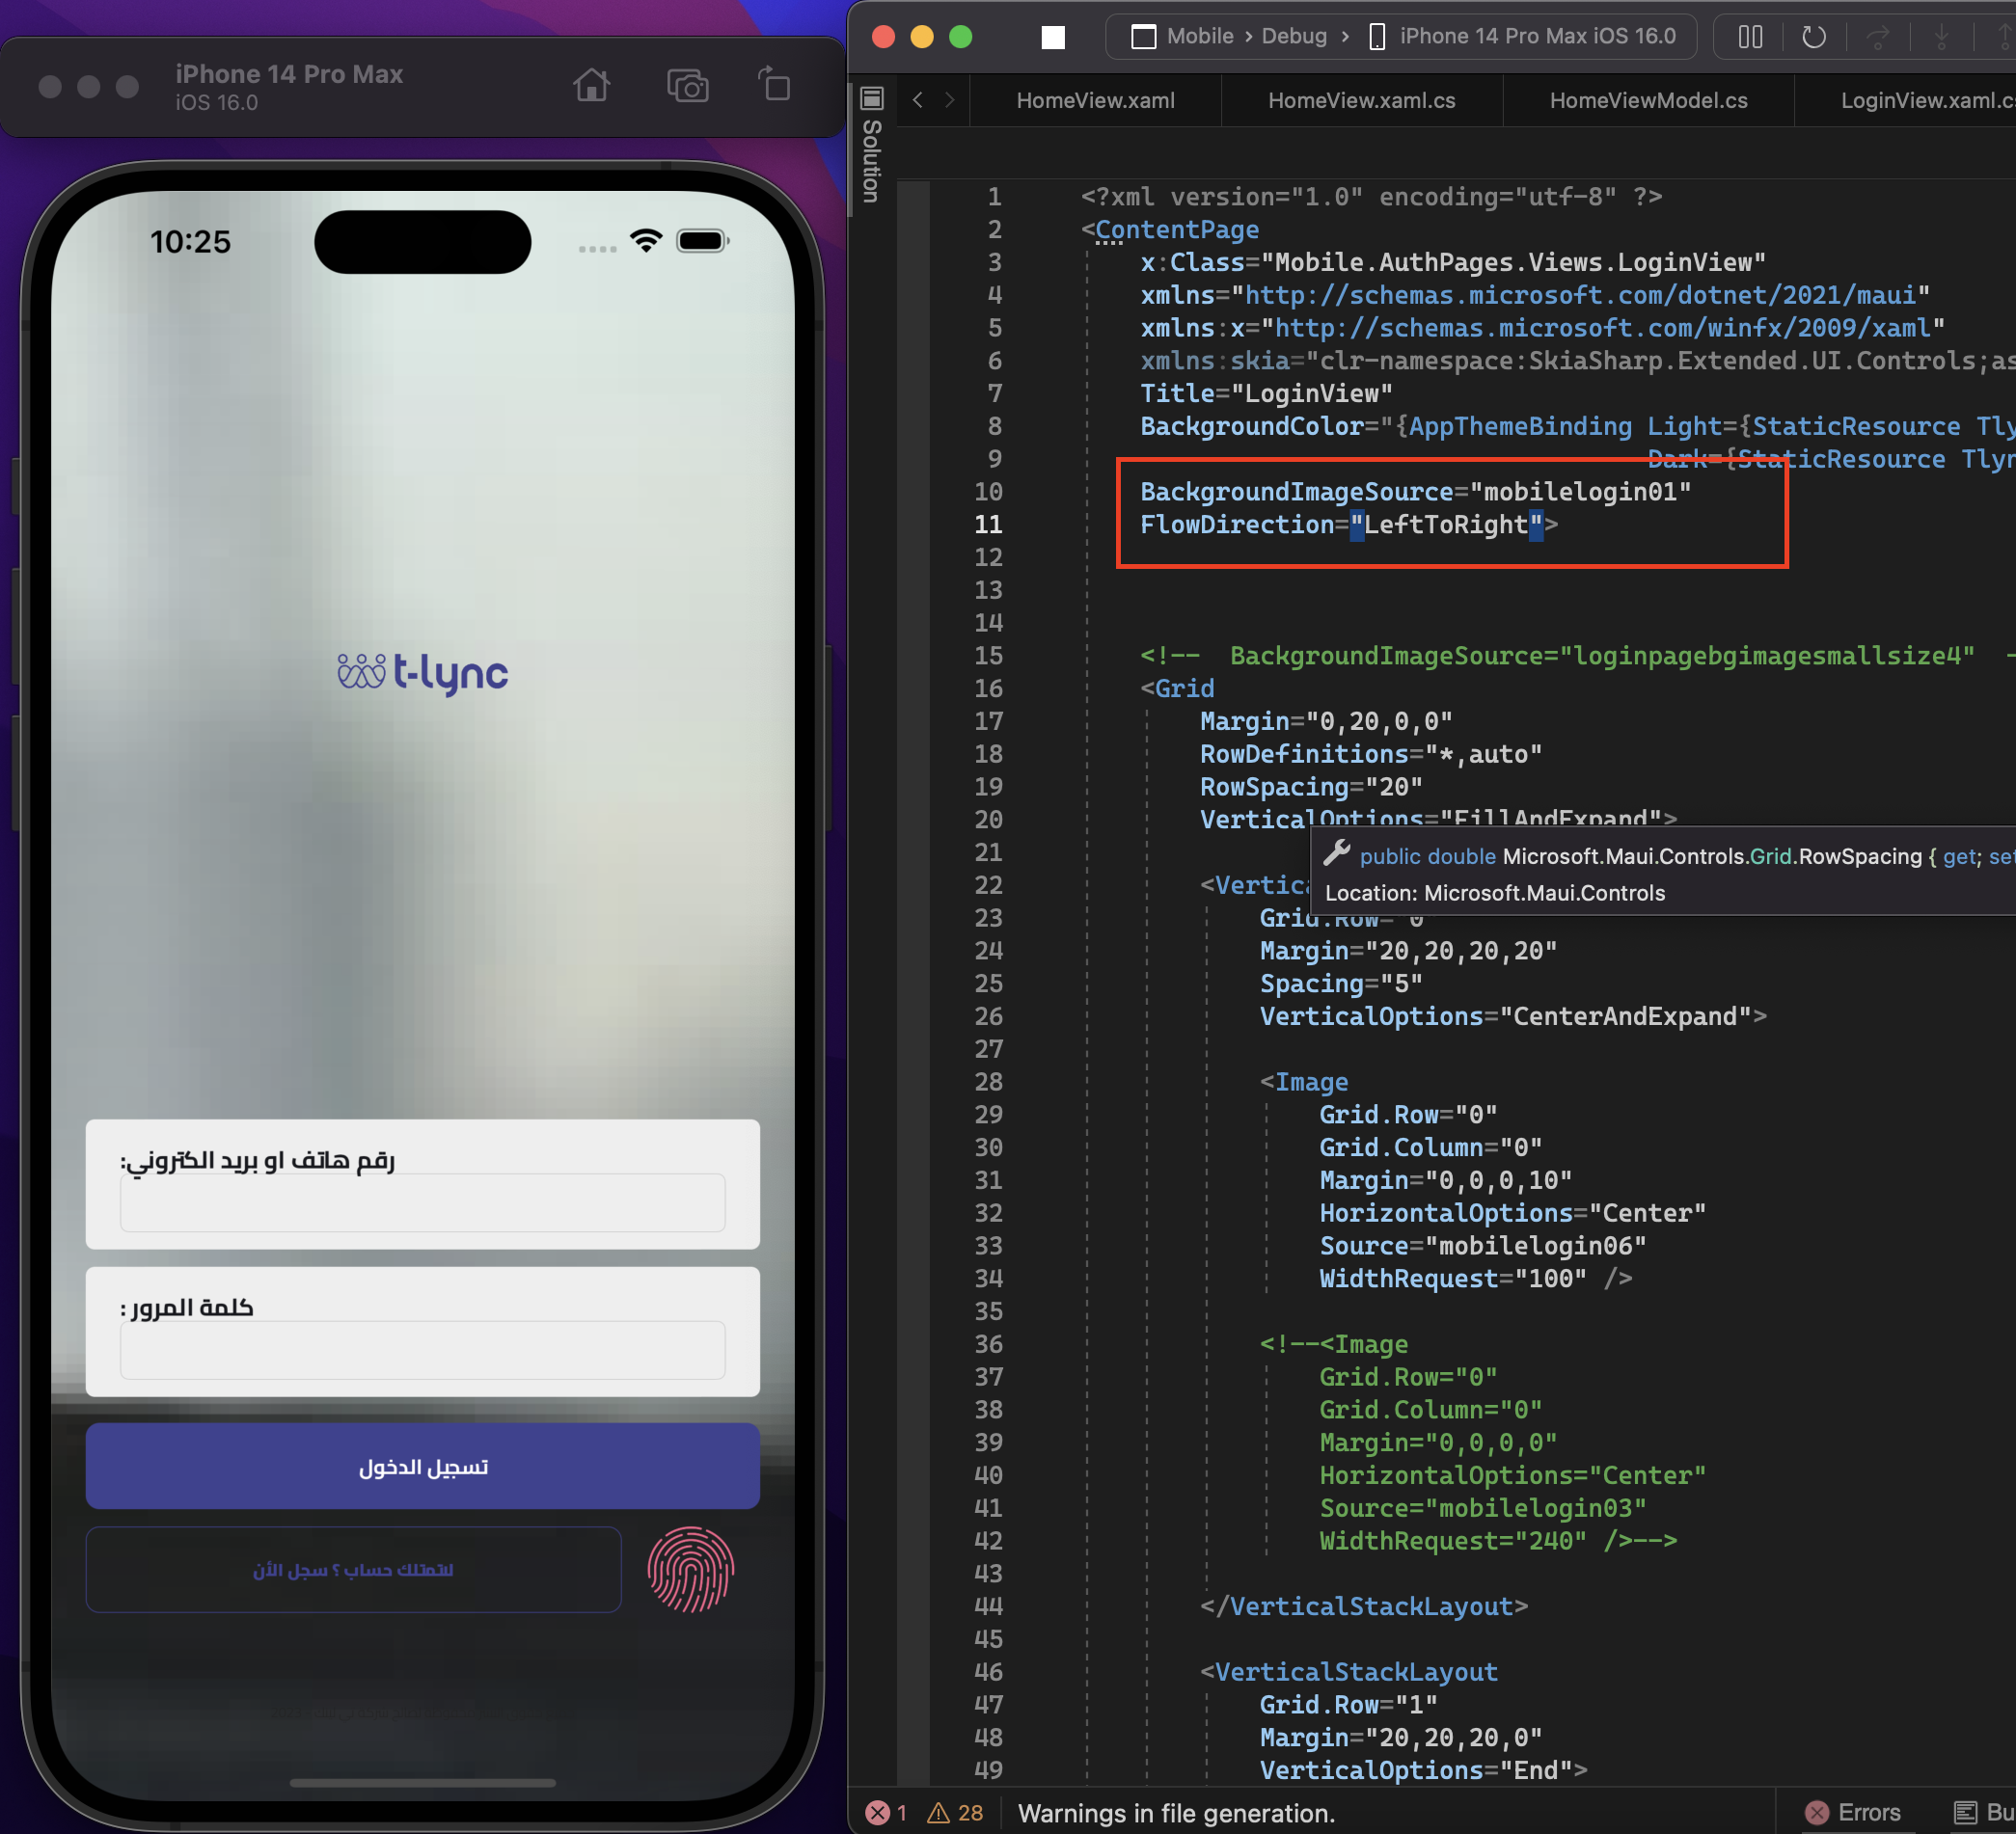Expand the Solution sidebar panel
This screenshot has width=2016, height=1834.
(871, 99)
